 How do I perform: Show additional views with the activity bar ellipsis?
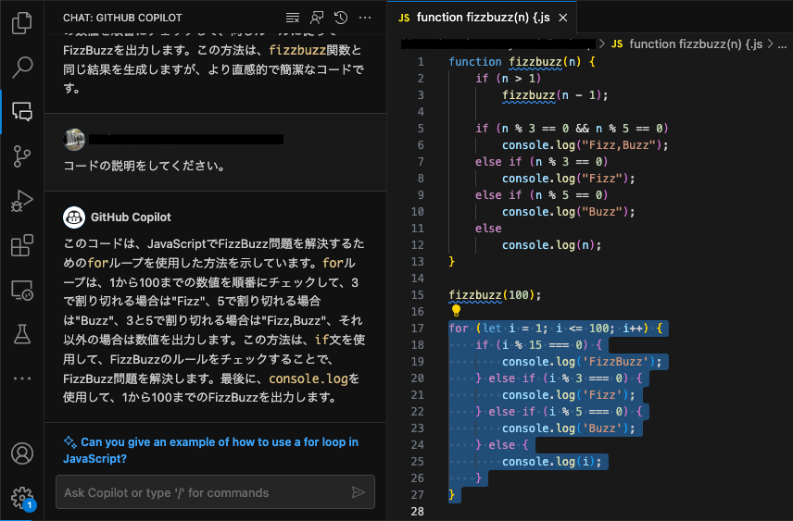point(21,378)
